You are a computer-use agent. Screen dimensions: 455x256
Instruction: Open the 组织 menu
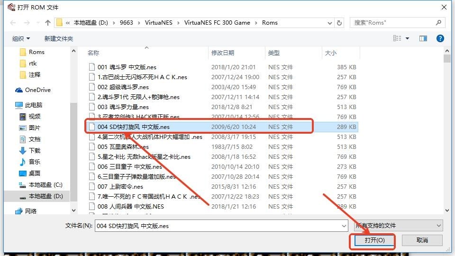click(x=21, y=38)
